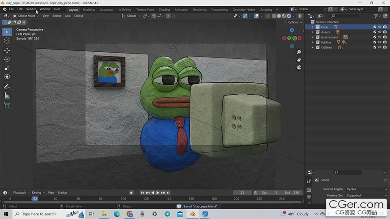Switch to rendered viewport shading
Image resolution: width=390 pixels, height=219 pixels.
[289, 16]
